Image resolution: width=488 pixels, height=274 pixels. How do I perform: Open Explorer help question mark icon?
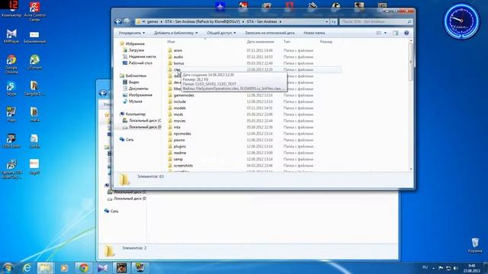pyautogui.click(x=406, y=33)
